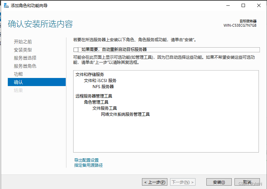
Task: Minimize the wizard window
Action: click(x=228, y=5)
